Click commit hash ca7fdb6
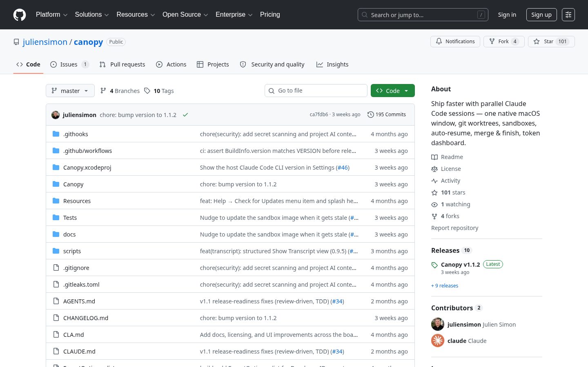Image resolution: width=588 pixels, height=367 pixels. tap(319, 115)
